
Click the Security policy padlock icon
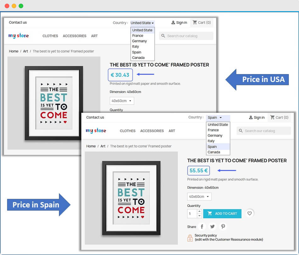point(190,238)
